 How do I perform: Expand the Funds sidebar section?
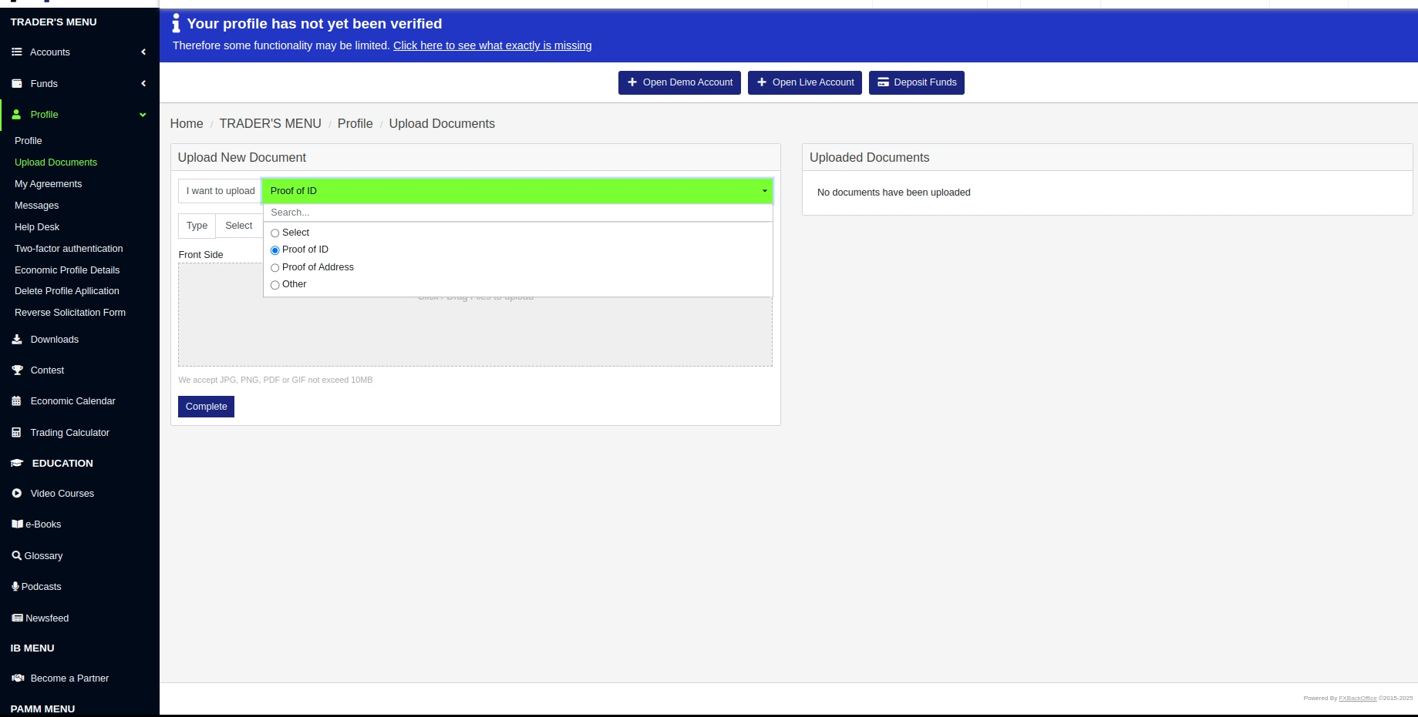143,83
